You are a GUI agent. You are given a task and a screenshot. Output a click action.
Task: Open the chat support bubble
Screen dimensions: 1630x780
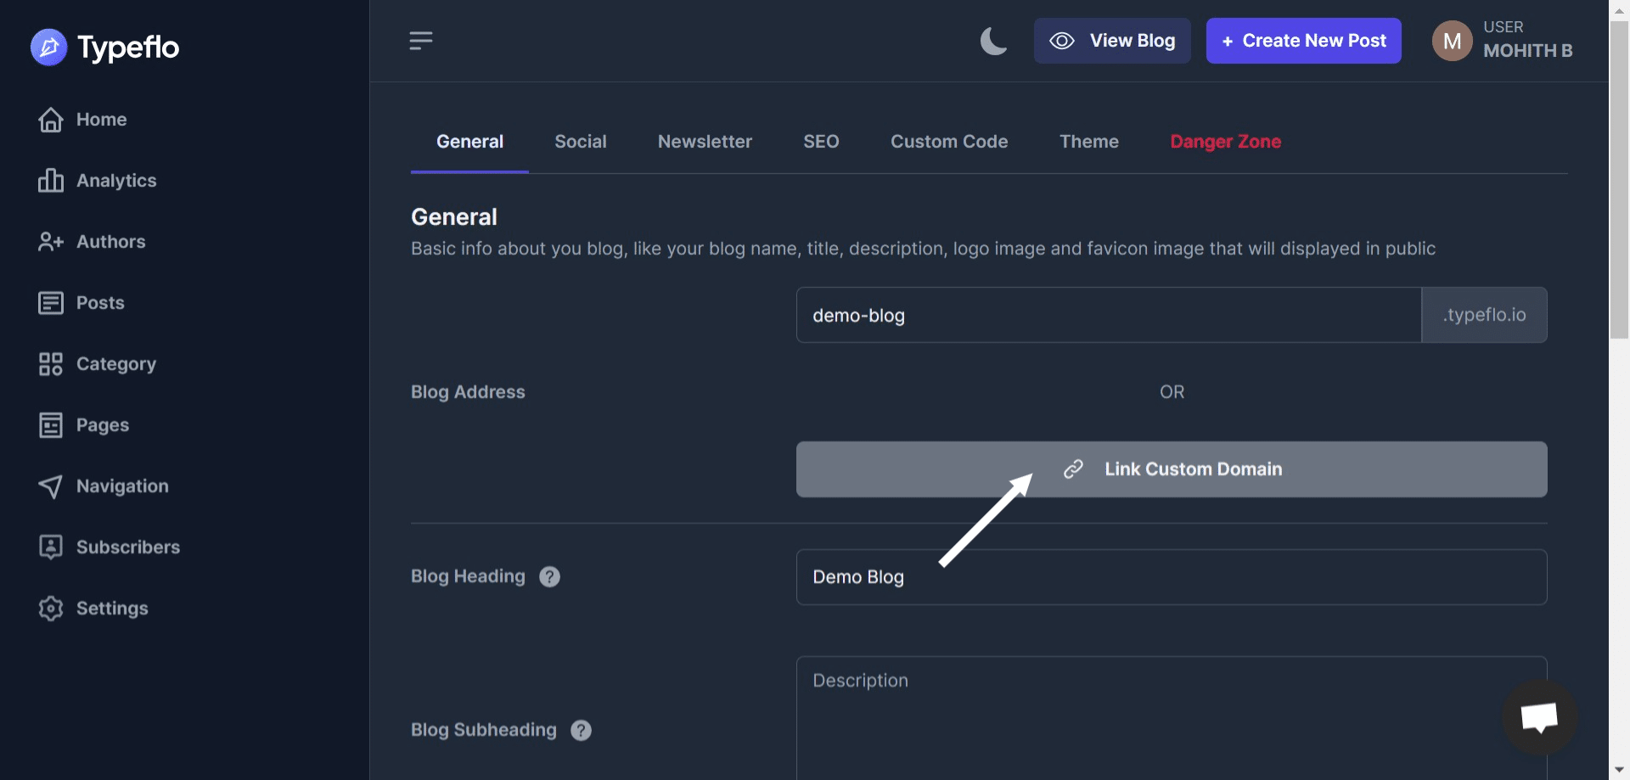[1539, 717]
